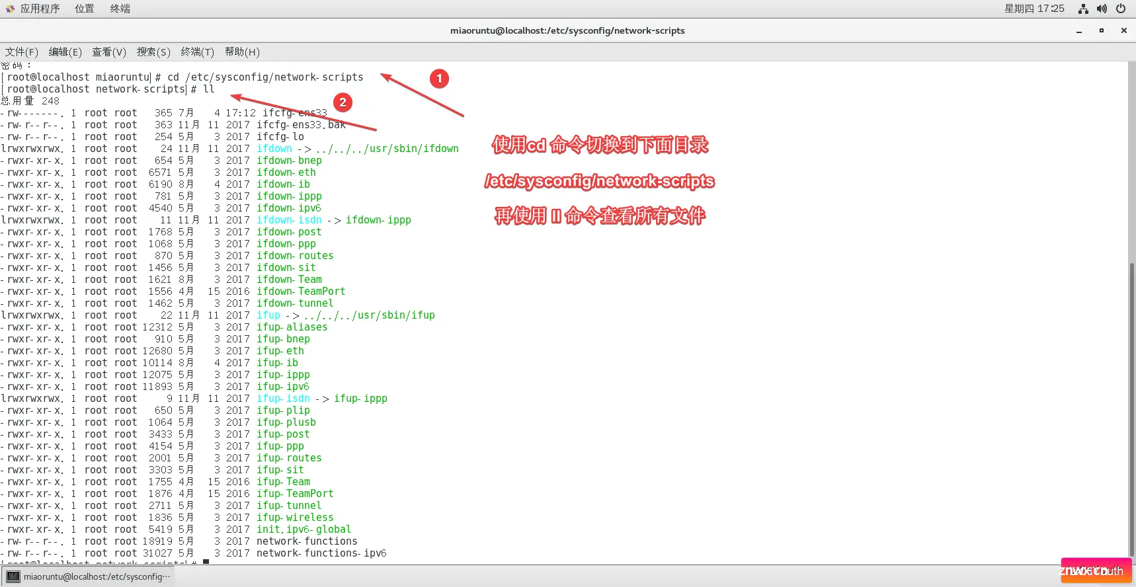This screenshot has height=587, width=1136.
Task: Click the cyan ifdown-isdn symlink name
Action: (289, 220)
